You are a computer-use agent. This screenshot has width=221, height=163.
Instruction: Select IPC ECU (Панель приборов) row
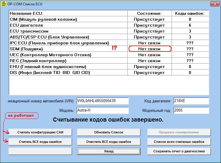point(109,43)
